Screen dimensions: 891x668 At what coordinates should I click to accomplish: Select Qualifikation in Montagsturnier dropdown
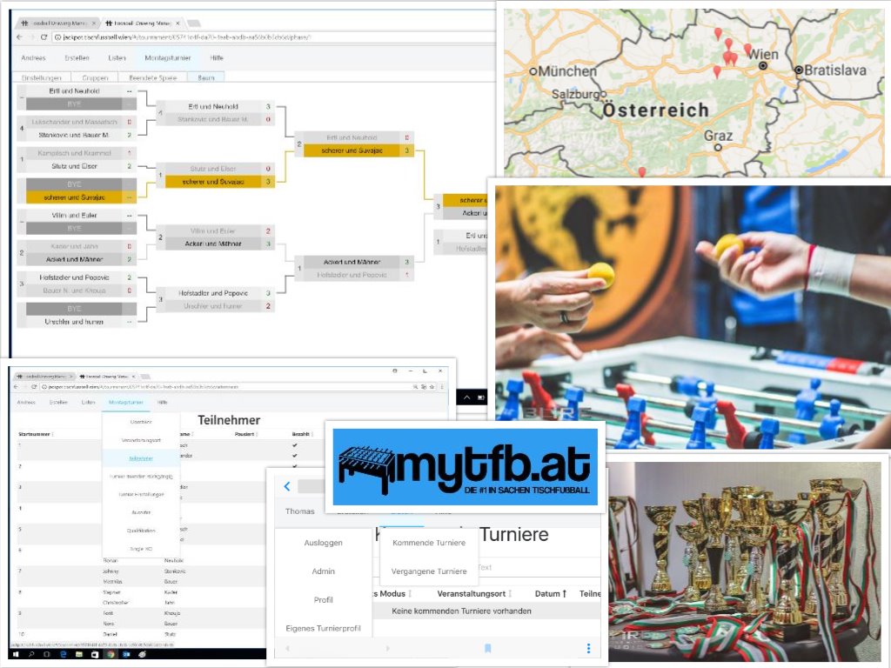141,531
